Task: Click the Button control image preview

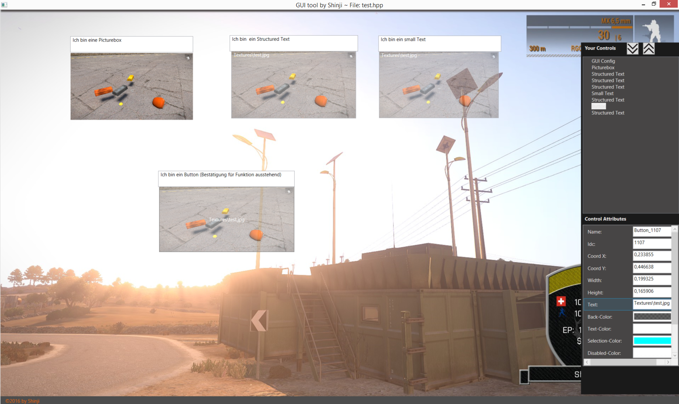Action: point(226,219)
